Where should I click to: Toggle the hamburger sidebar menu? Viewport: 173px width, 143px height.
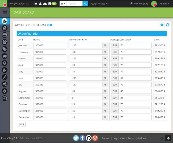pyautogui.click(x=5, y=12)
